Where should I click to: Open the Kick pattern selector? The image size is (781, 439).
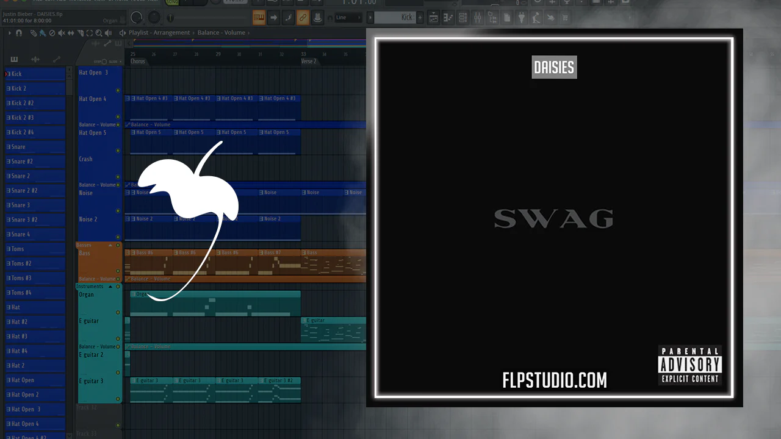point(395,18)
